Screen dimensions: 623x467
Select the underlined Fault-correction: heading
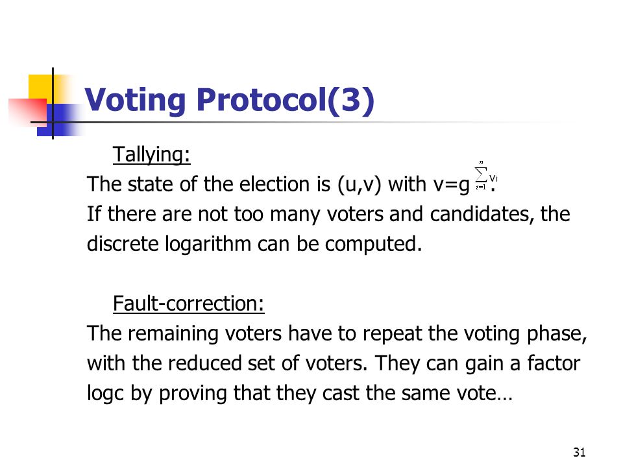click(x=188, y=304)
